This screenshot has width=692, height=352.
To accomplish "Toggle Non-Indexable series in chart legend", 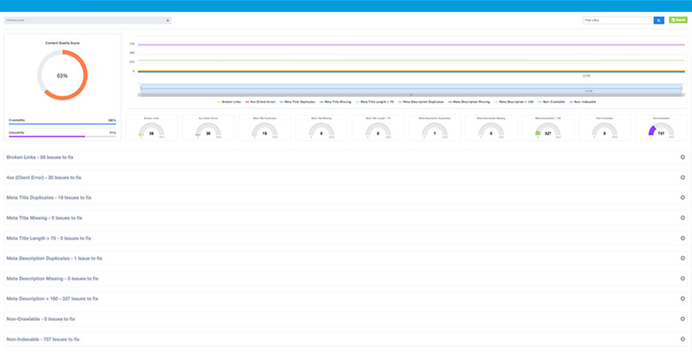I will click(x=583, y=102).
